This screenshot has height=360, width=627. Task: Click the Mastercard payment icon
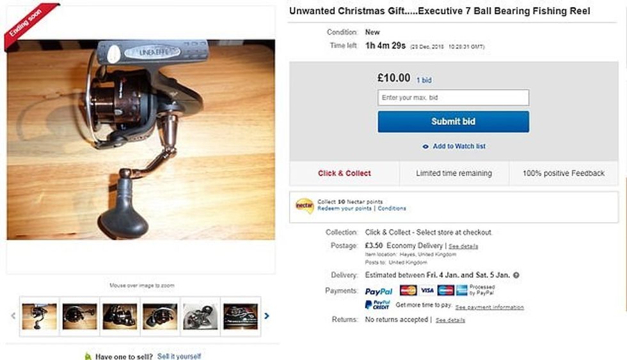(408, 290)
